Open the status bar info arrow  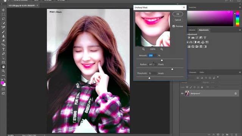(45, 135)
